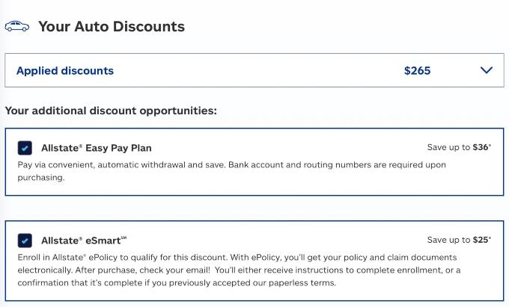This screenshot has height=307, width=509.
Task: Click the Easy Pay Plan automatic withdrawal description
Action: (231, 171)
